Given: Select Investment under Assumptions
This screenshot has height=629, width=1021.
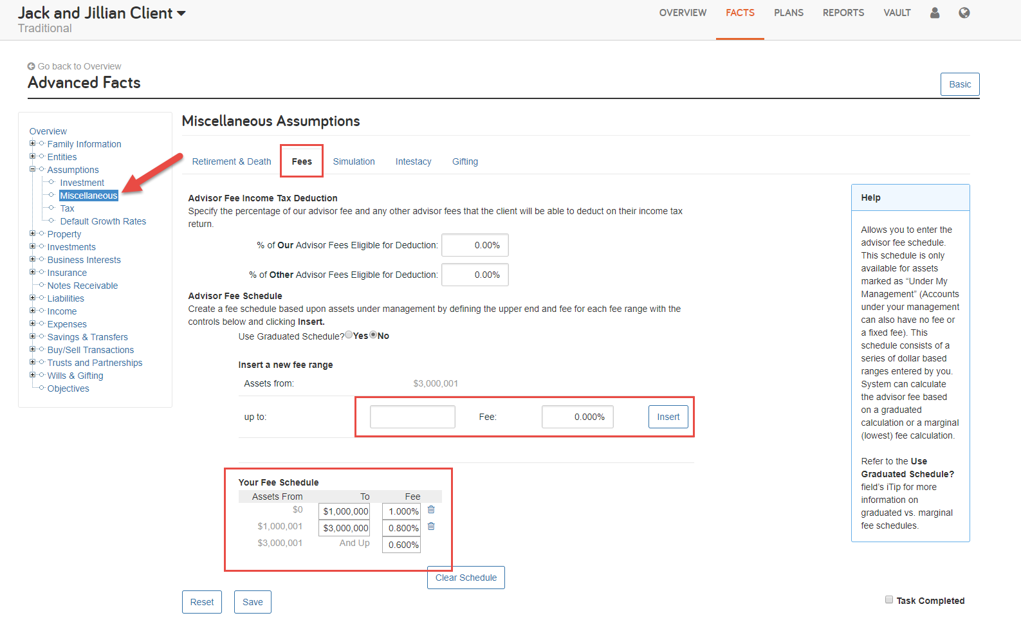Looking at the screenshot, I should 82,183.
